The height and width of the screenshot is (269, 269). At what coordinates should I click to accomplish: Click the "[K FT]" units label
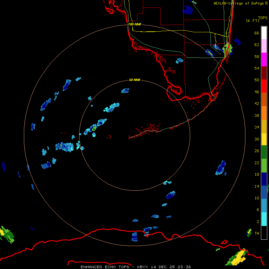(253, 21)
